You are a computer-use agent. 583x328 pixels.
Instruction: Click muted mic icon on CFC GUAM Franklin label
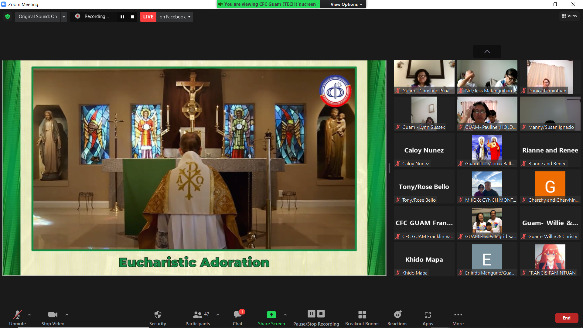pos(398,236)
